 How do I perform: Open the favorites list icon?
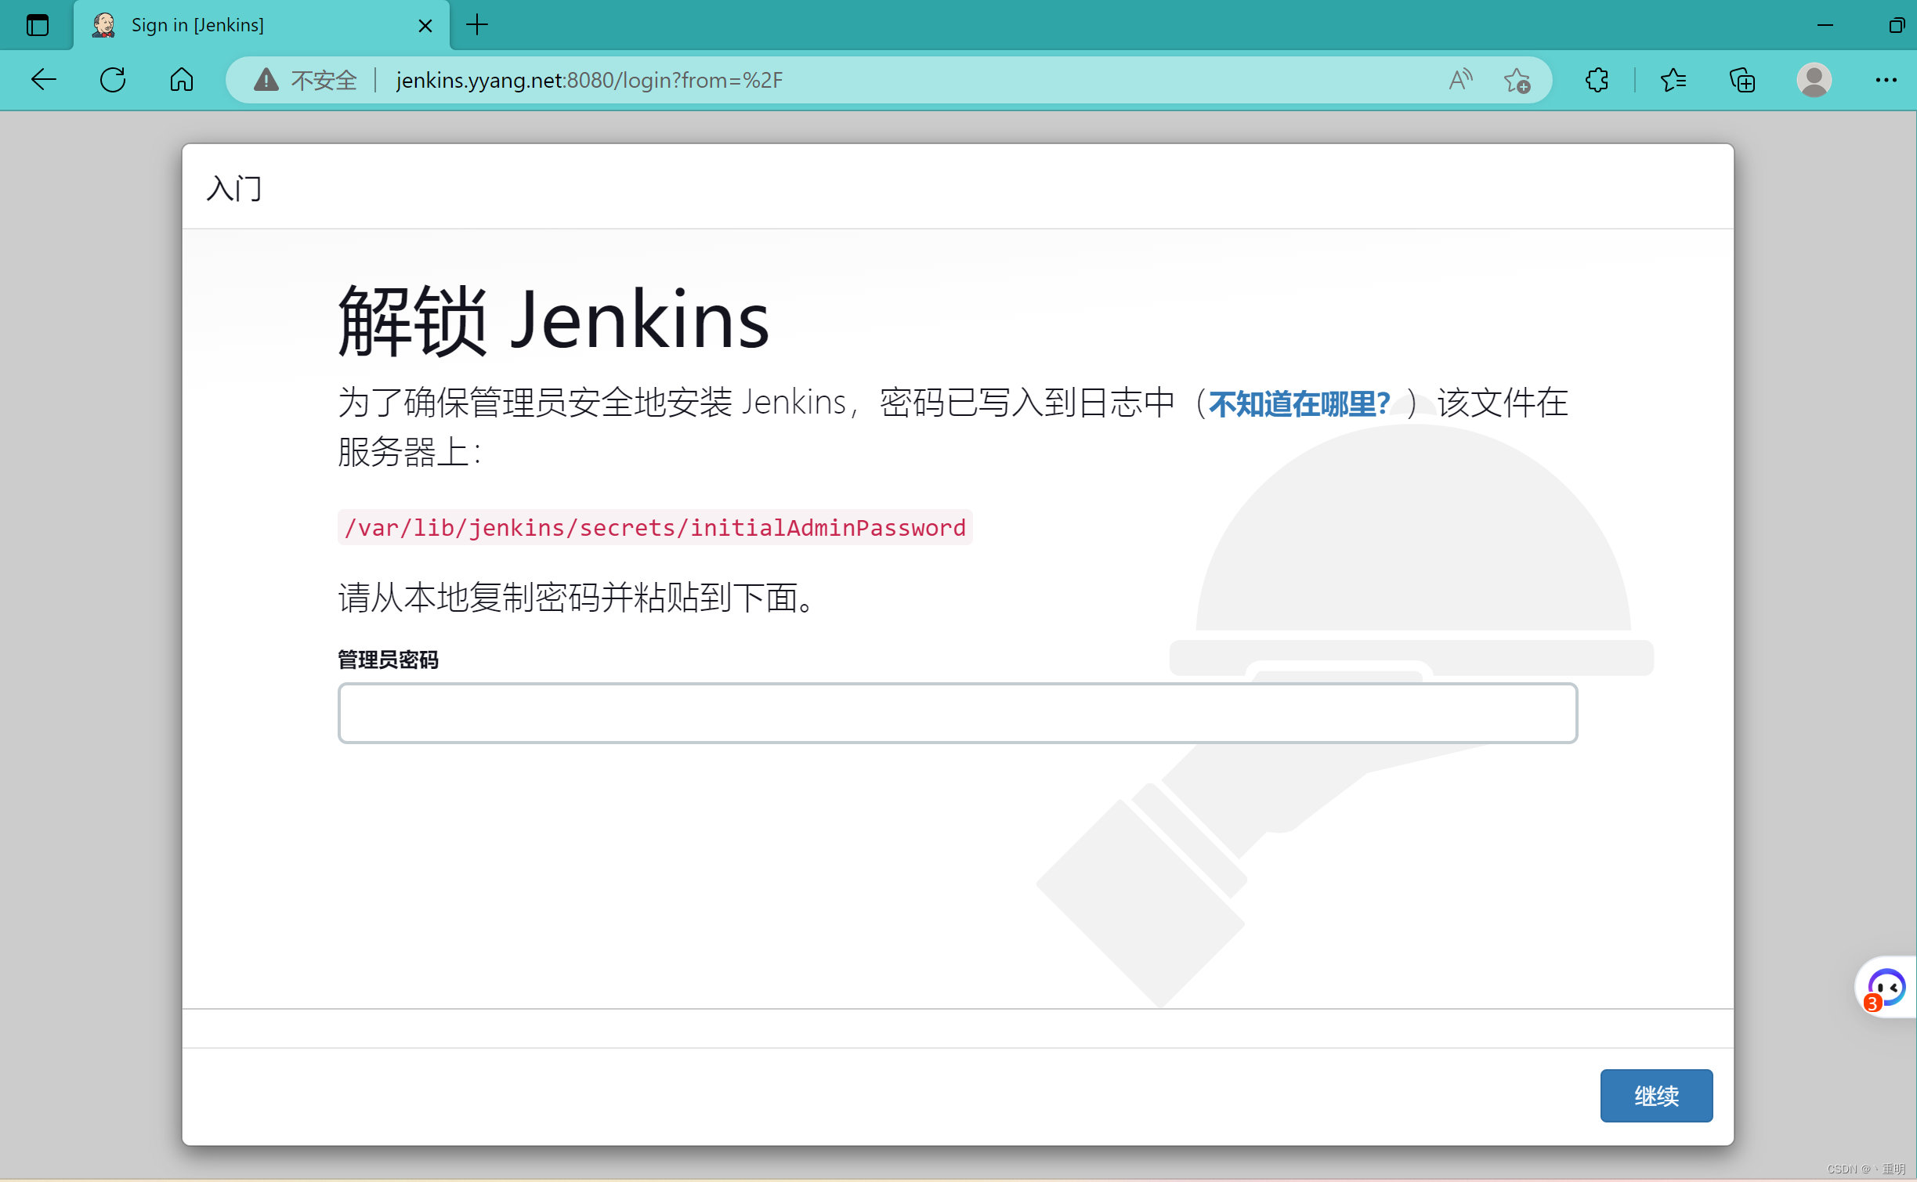1673,79
